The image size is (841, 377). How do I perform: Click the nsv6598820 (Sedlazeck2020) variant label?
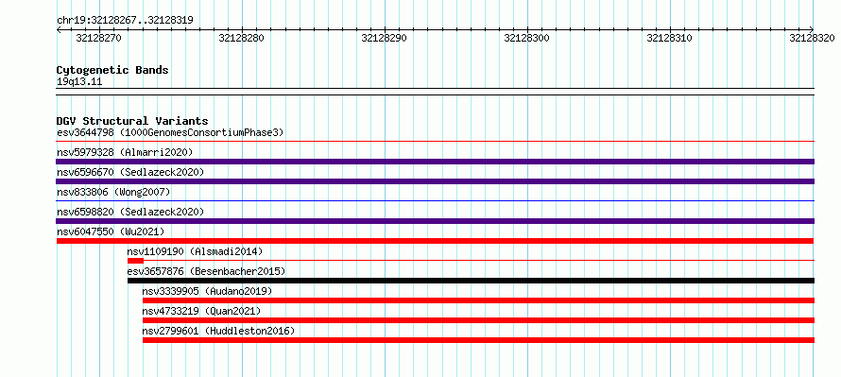130,212
